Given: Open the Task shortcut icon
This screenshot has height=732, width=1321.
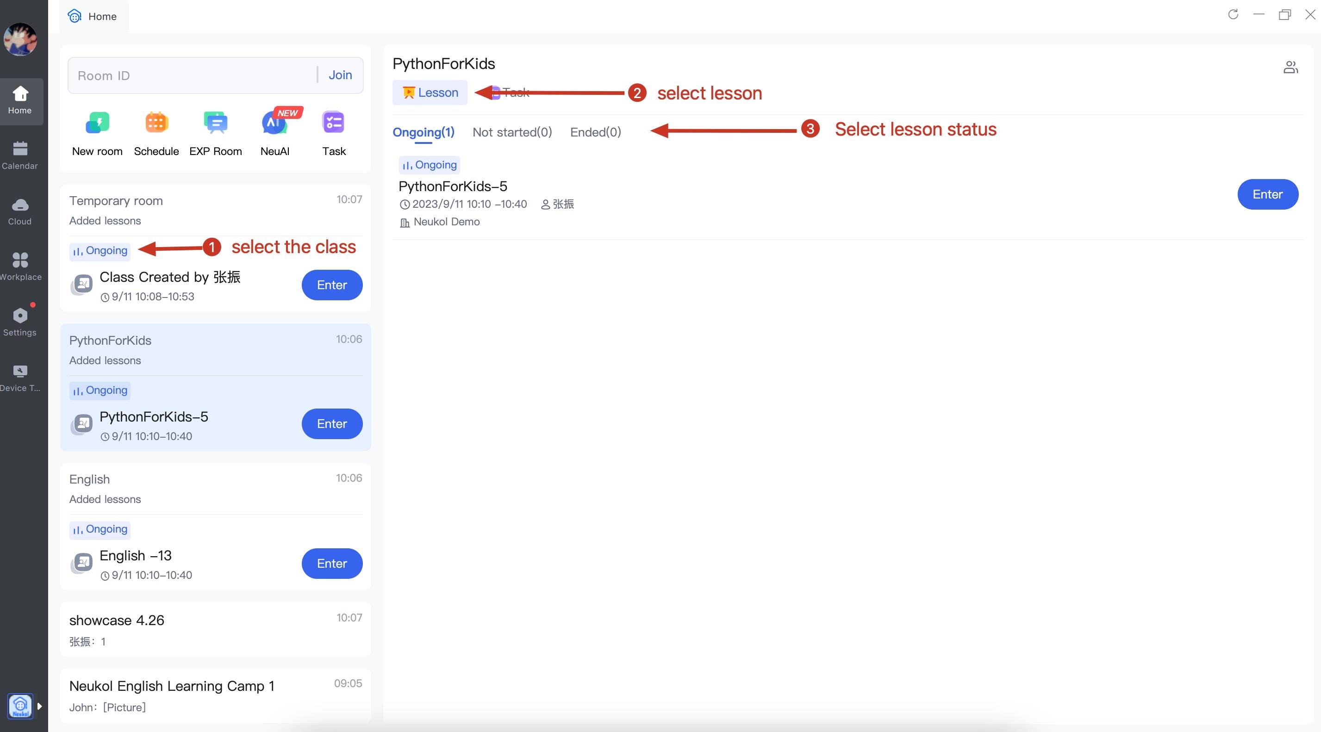Looking at the screenshot, I should pyautogui.click(x=333, y=123).
